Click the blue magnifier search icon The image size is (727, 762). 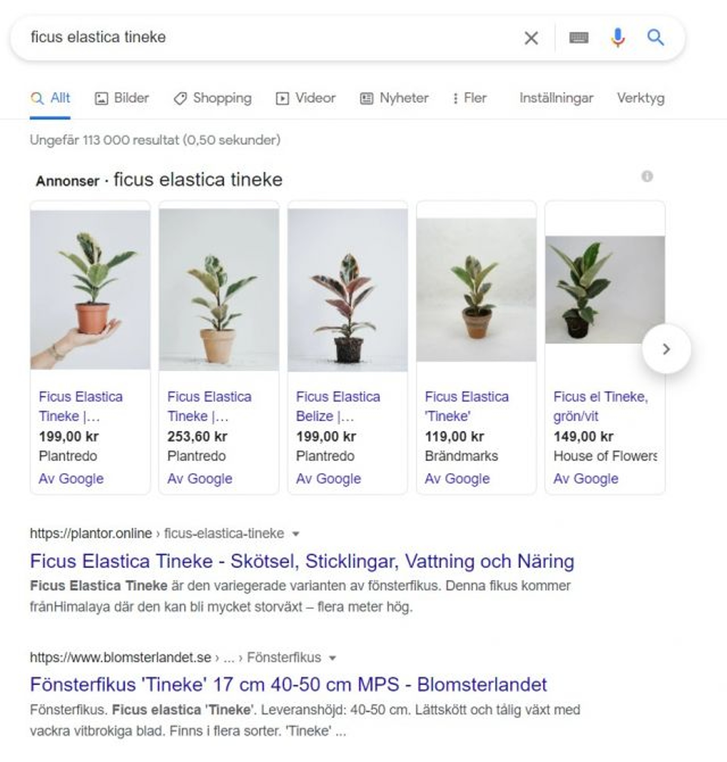tap(655, 37)
